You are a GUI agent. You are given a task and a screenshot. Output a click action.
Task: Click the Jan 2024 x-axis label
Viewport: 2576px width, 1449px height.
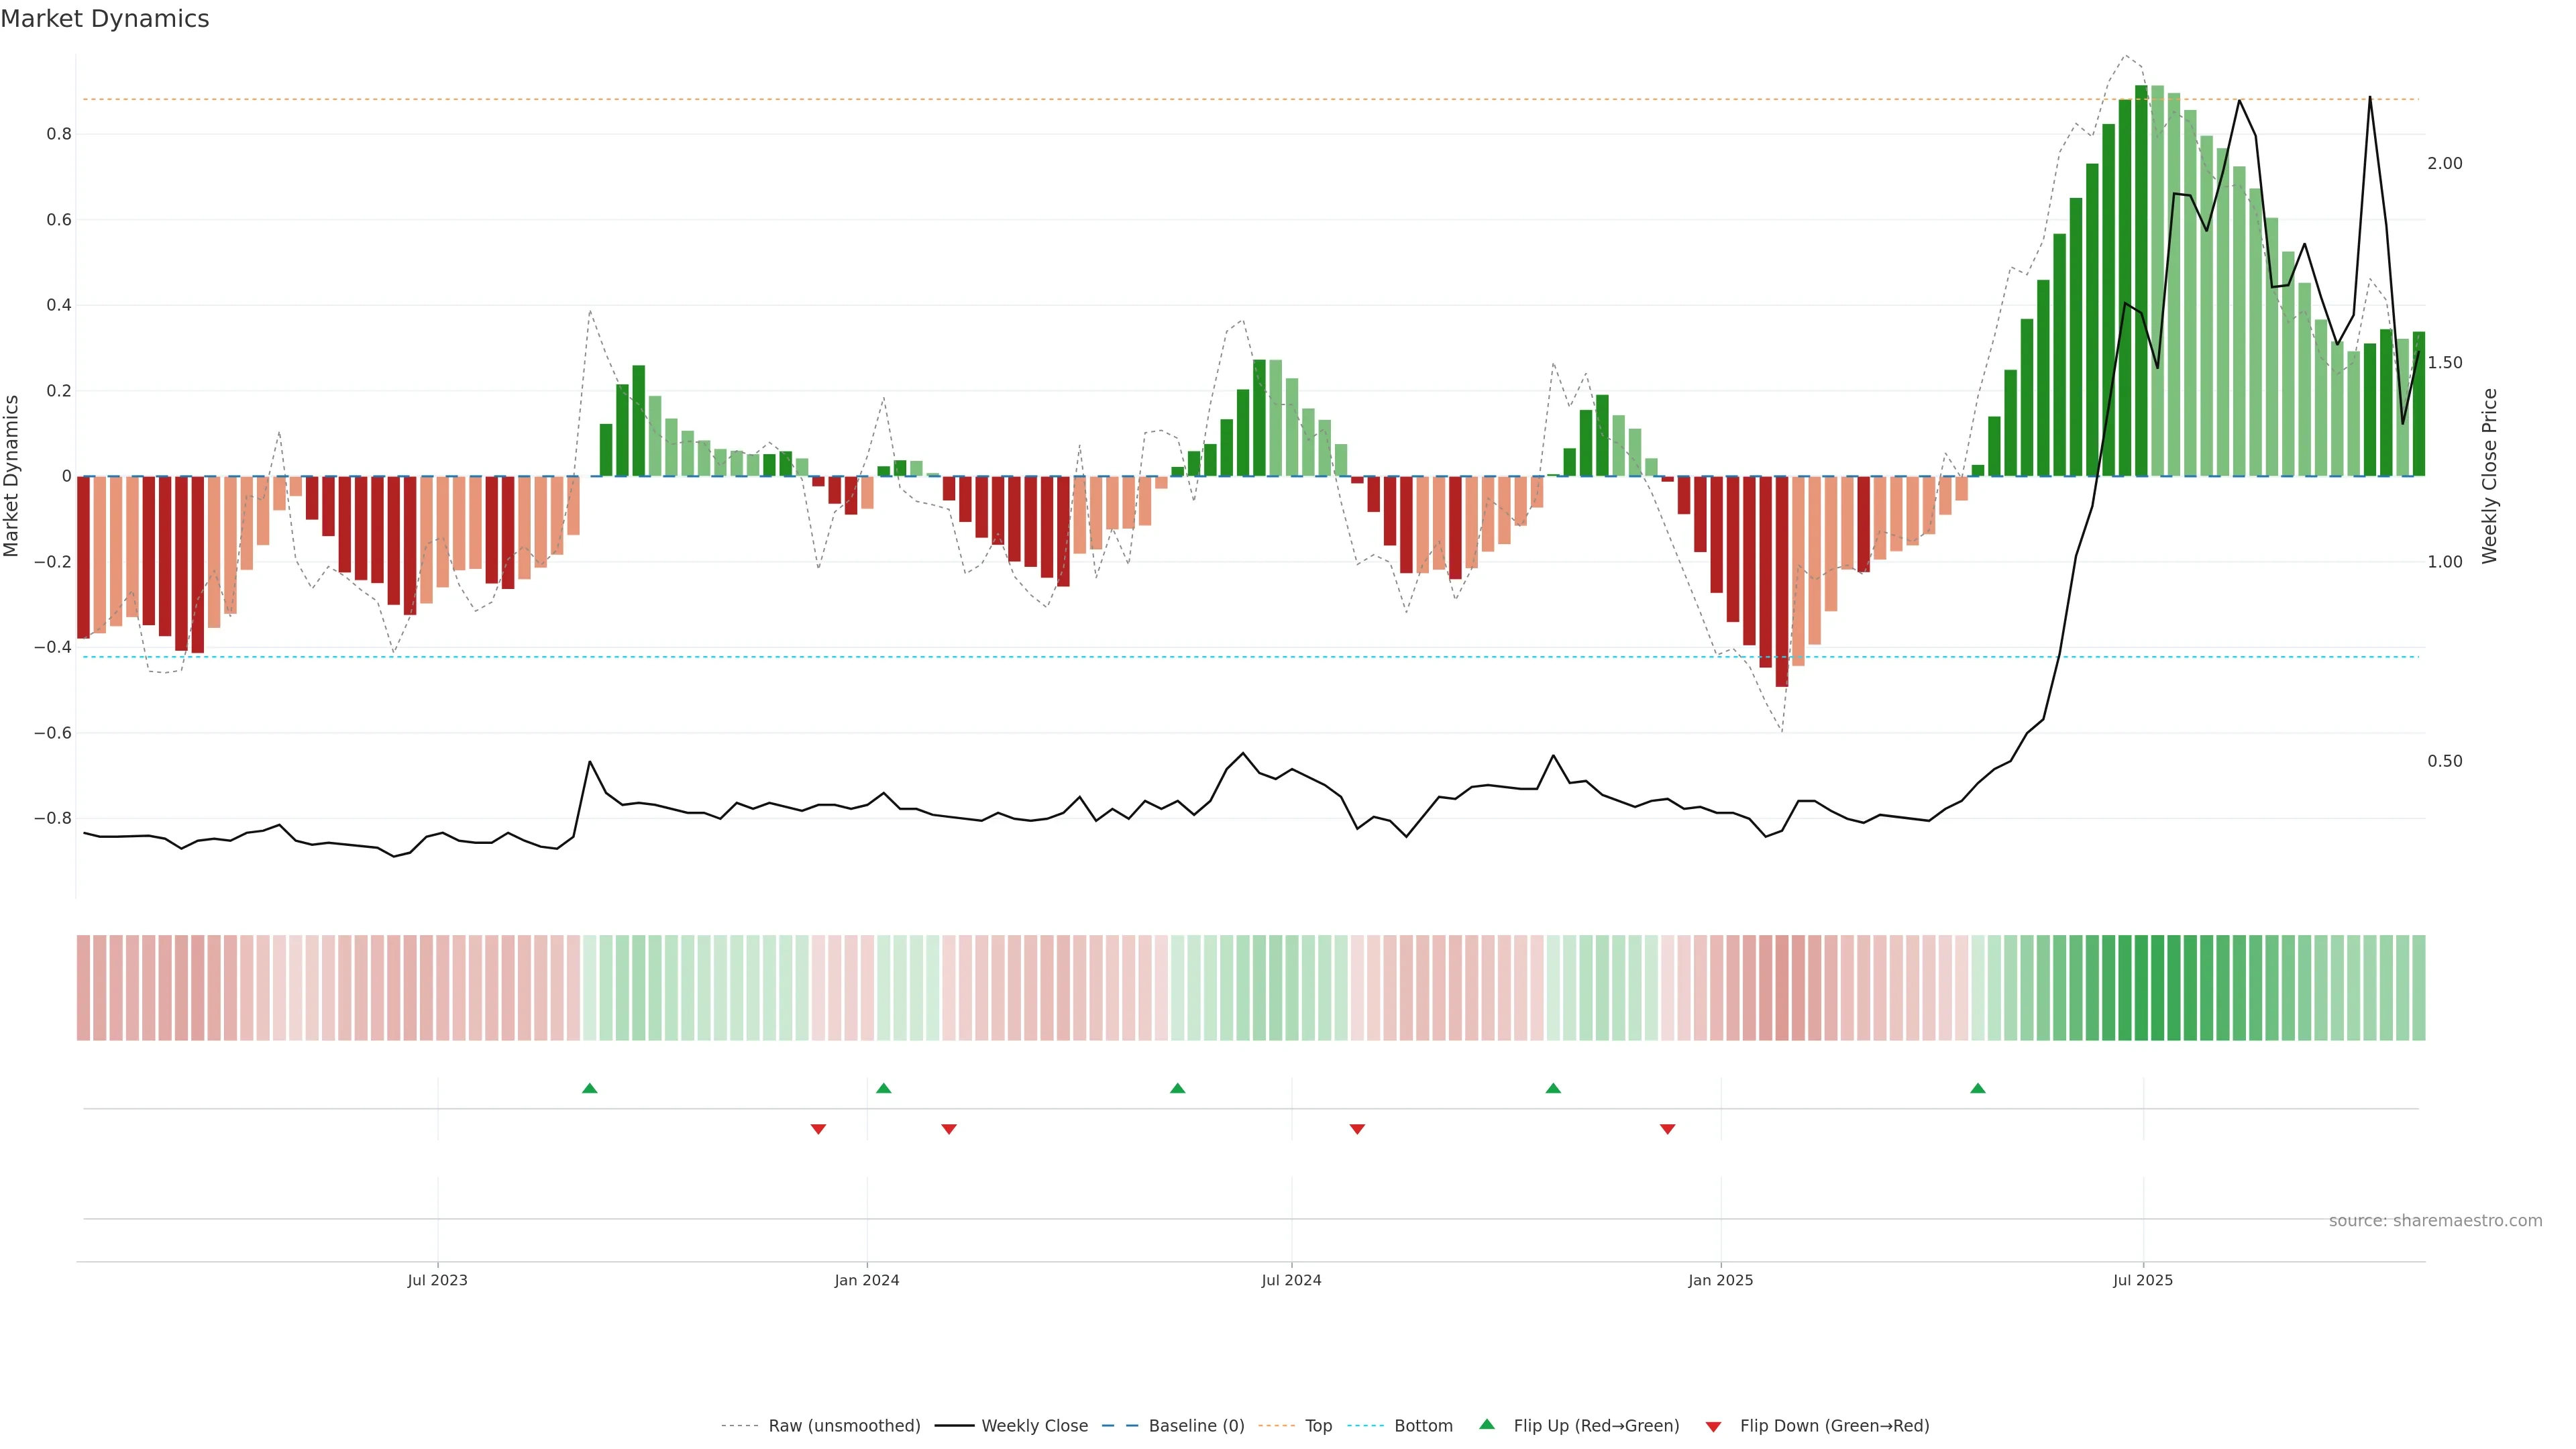click(867, 1280)
